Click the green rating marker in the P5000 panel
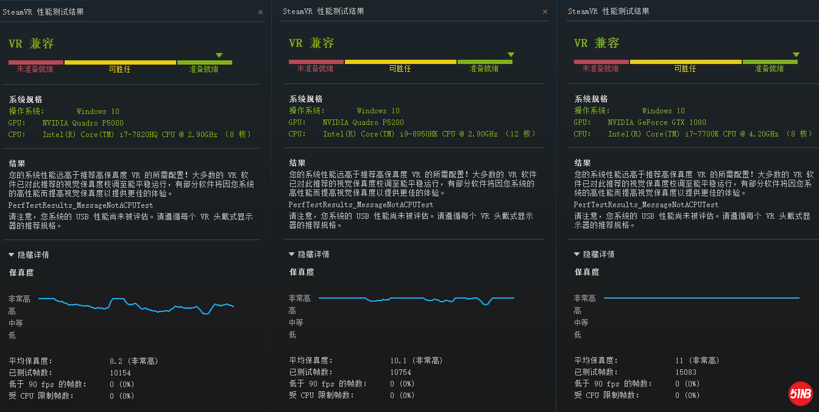Image resolution: width=819 pixels, height=412 pixels. (x=219, y=55)
